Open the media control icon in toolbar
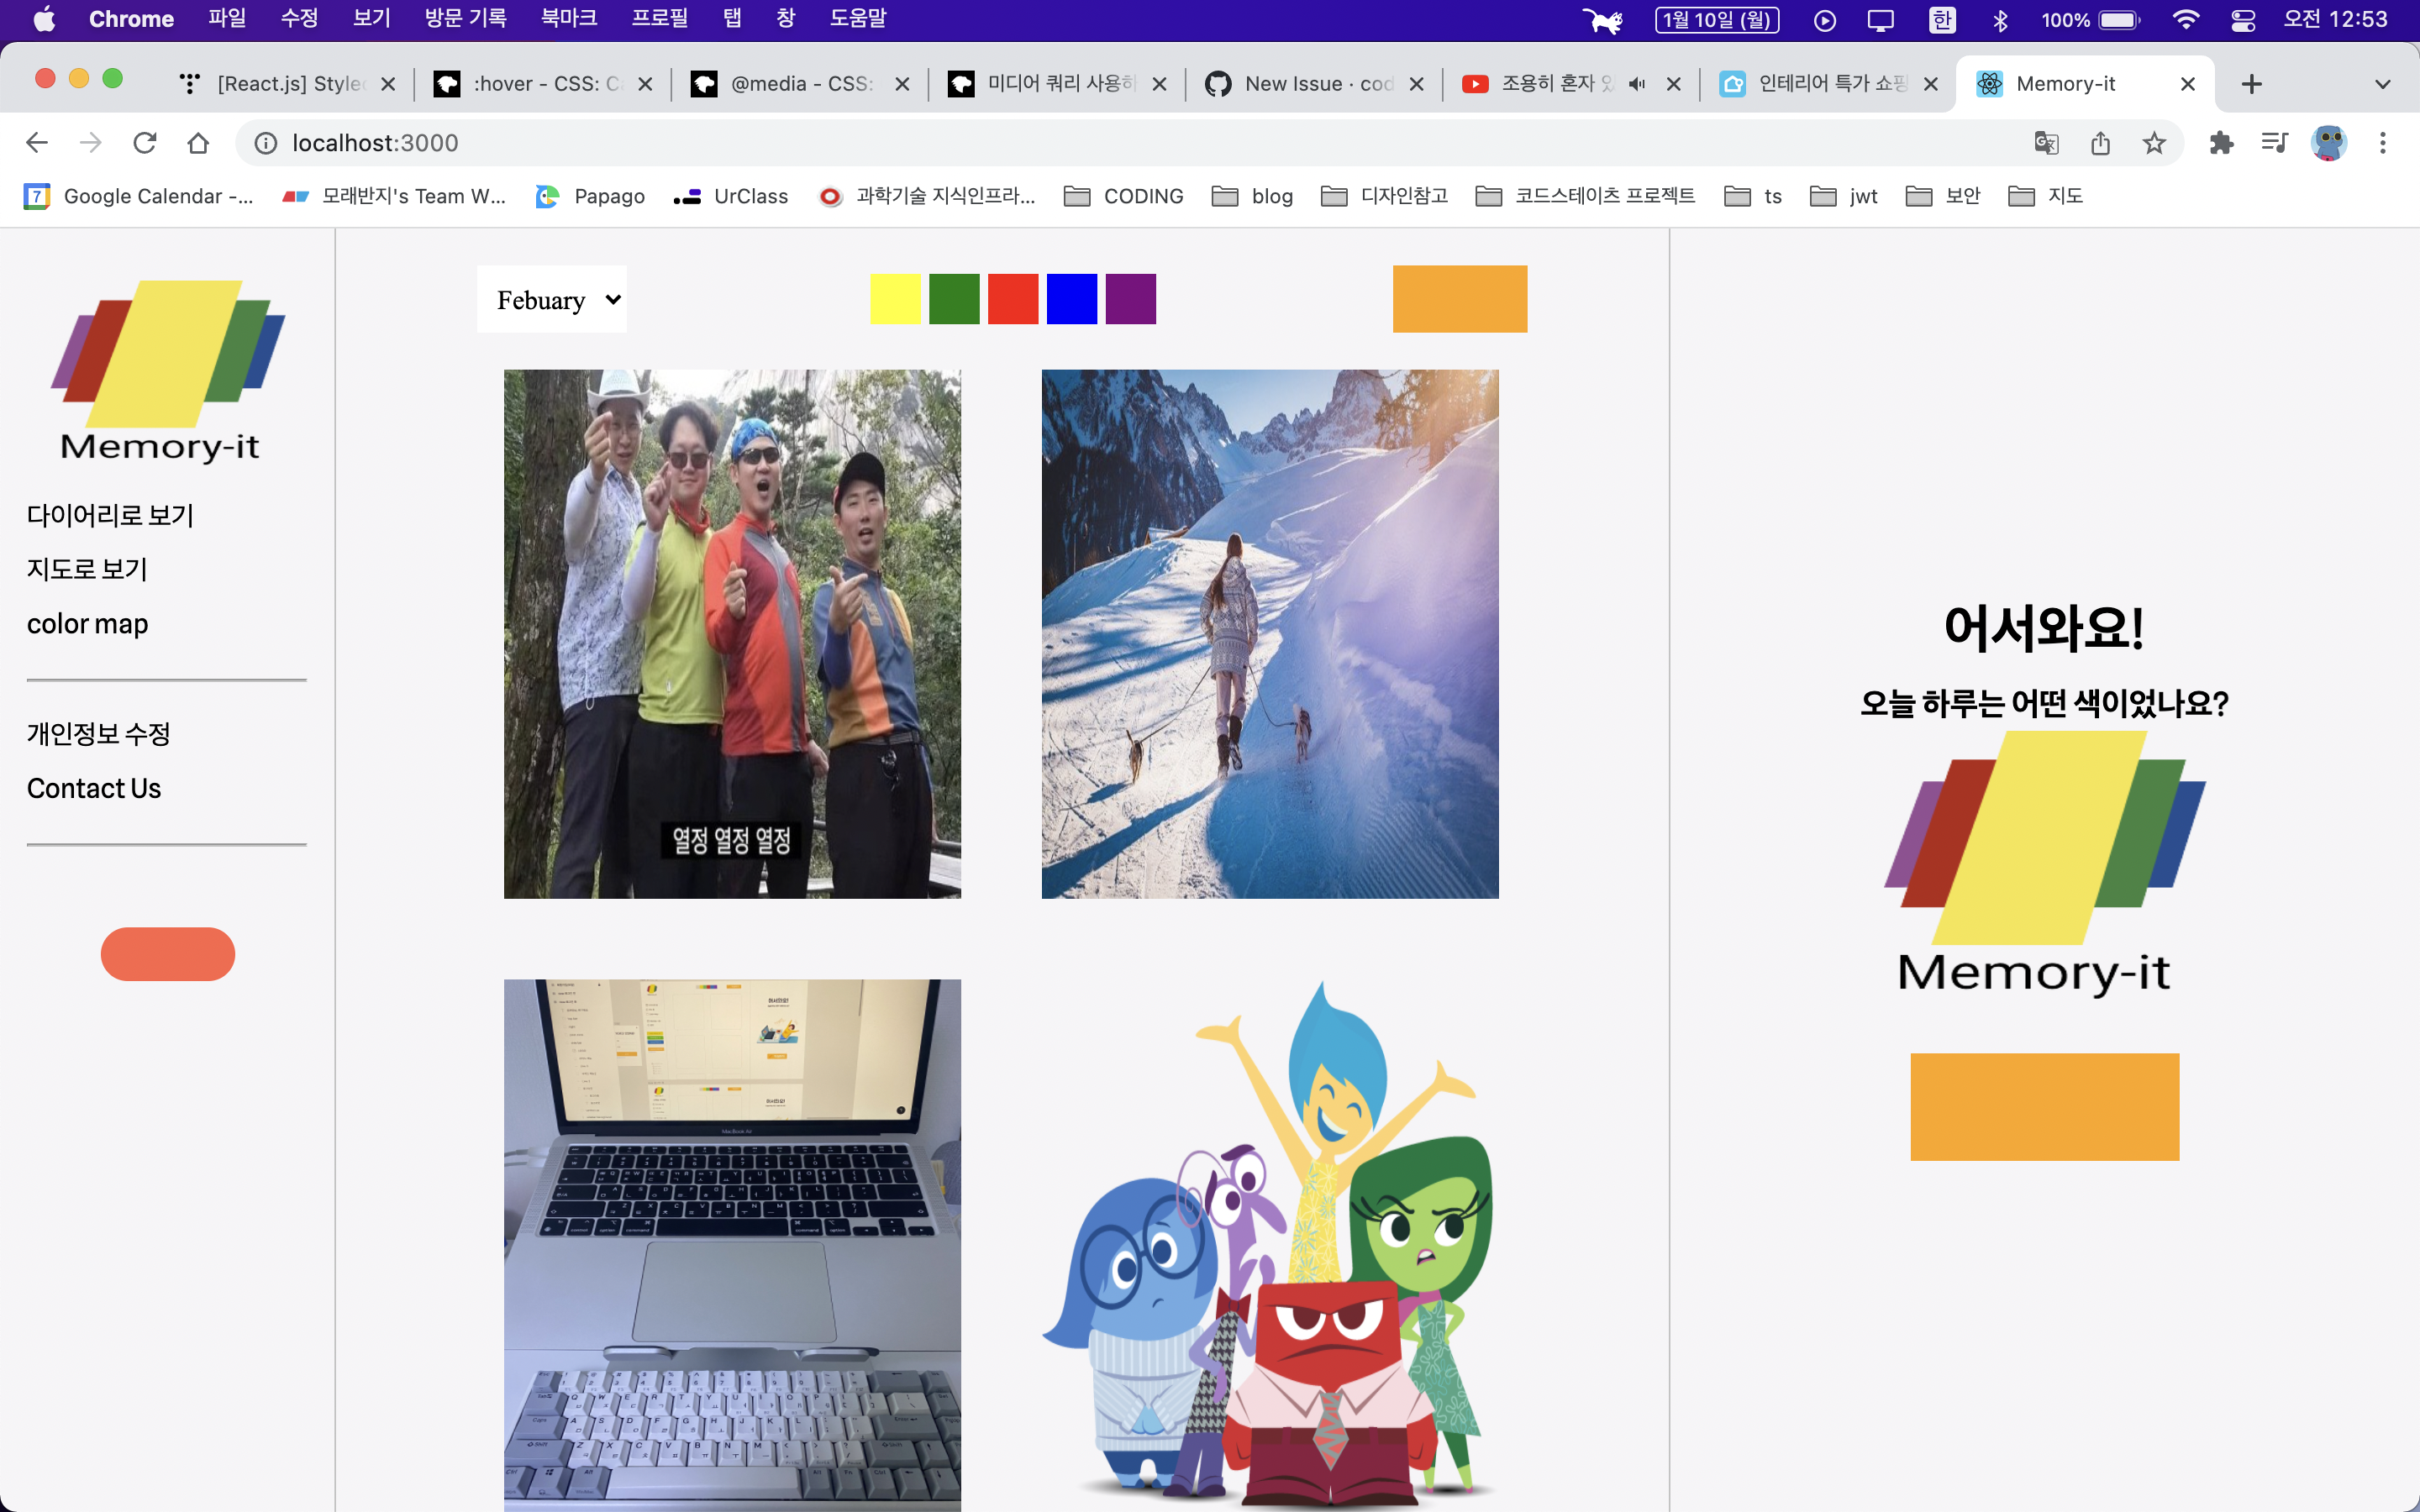 tap(2274, 143)
